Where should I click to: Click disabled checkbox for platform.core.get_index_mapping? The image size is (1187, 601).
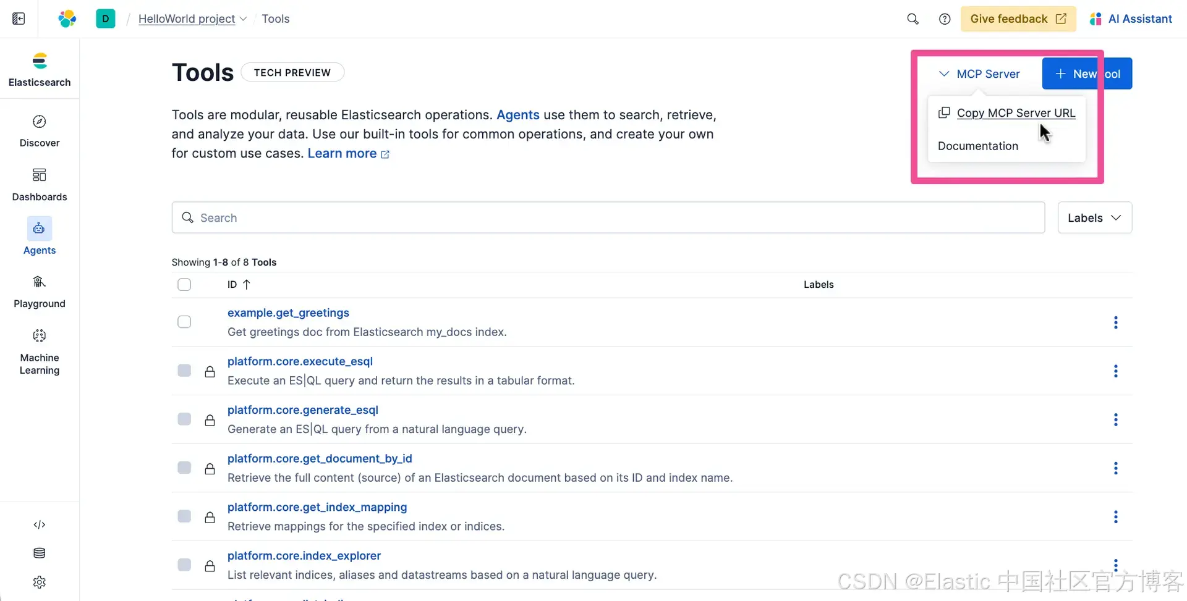point(184,516)
